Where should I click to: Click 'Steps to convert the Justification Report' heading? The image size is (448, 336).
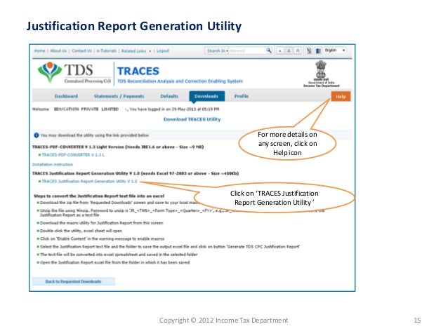click(99, 196)
